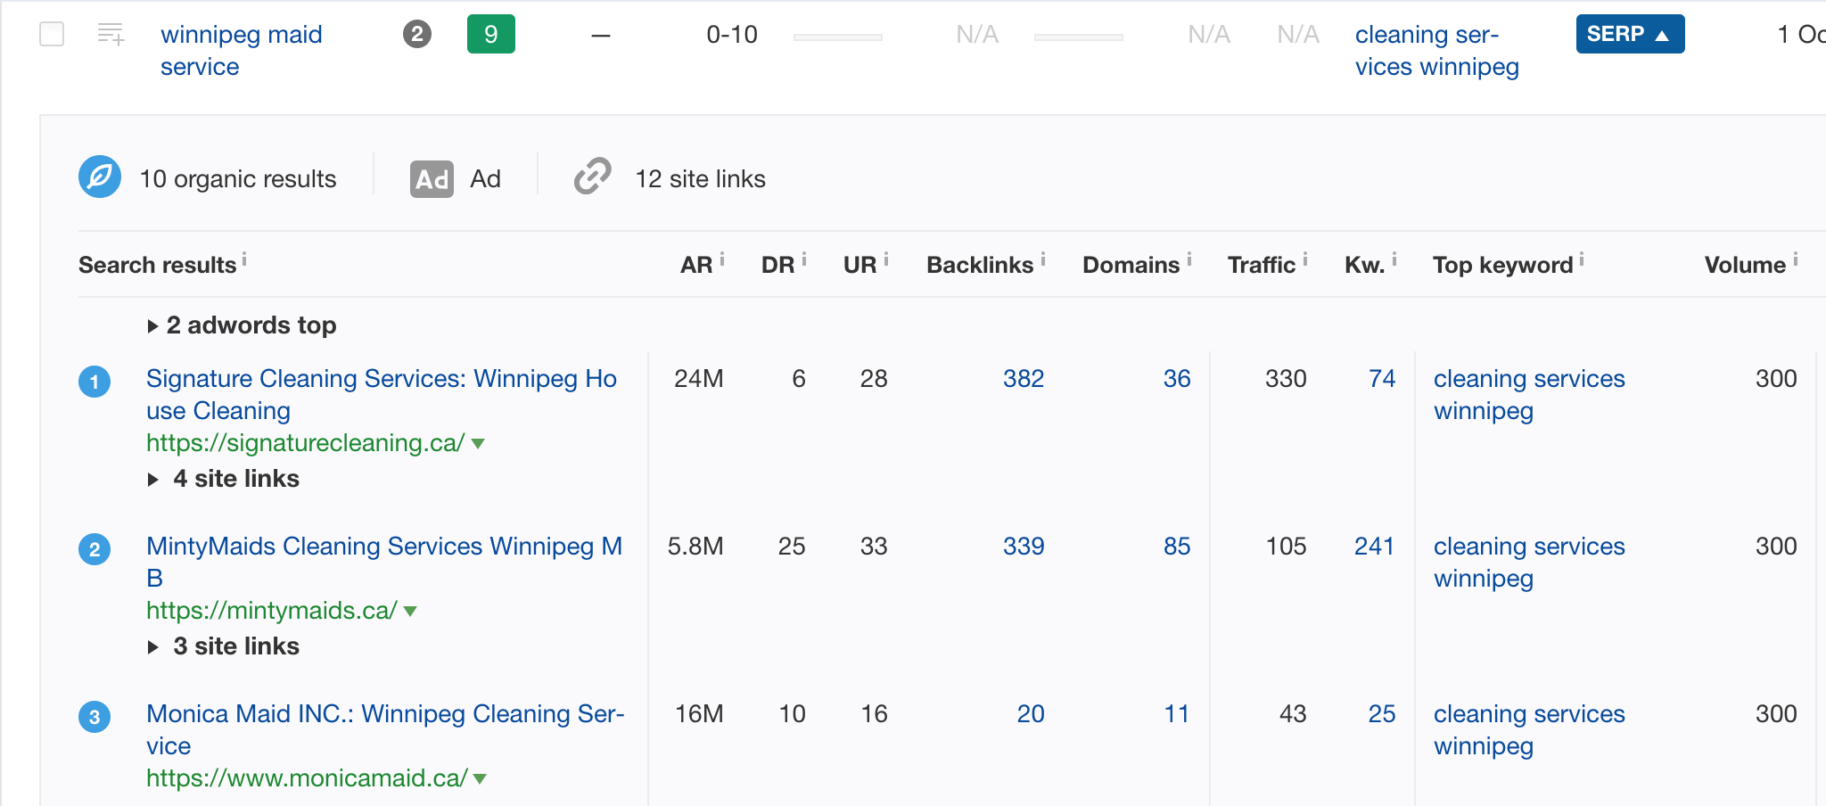This screenshot has height=806, width=1826.
Task: Click the Volume column info icon
Action: [x=1796, y=260]
